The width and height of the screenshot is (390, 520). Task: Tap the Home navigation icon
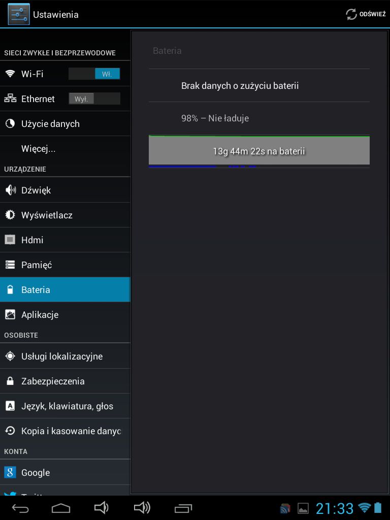click(61, 508)
